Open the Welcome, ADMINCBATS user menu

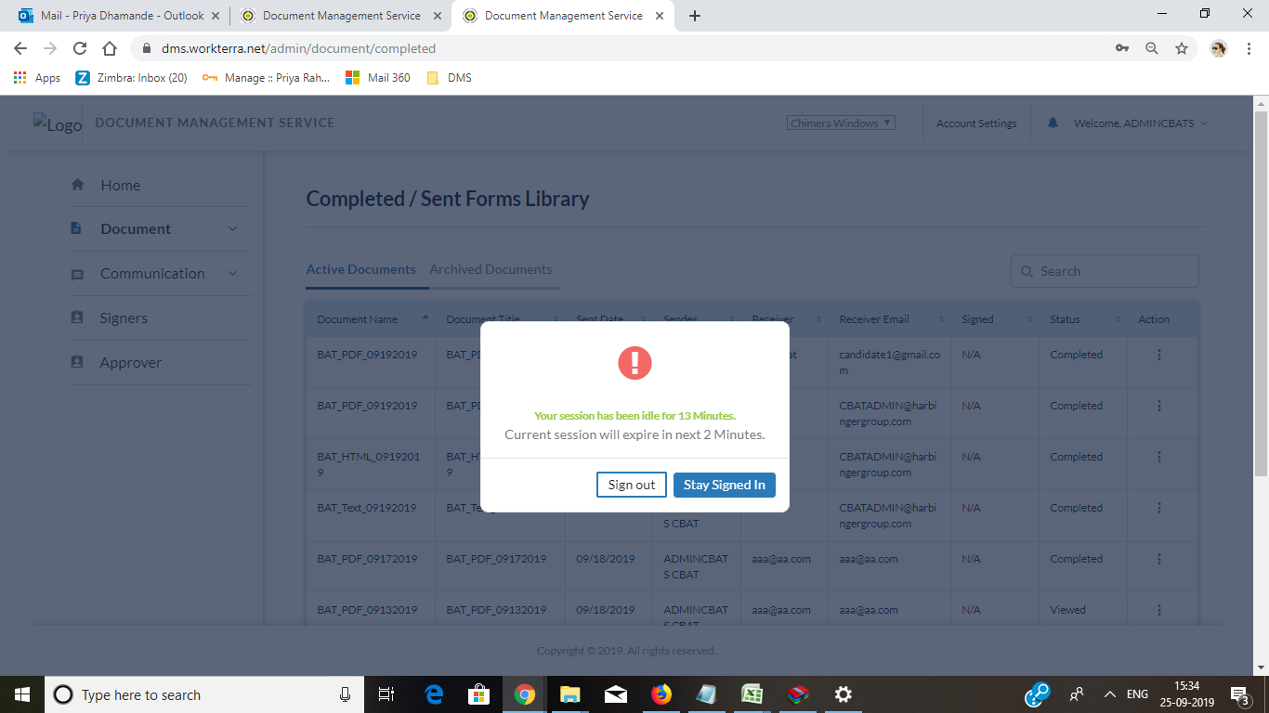point(1140,123)
